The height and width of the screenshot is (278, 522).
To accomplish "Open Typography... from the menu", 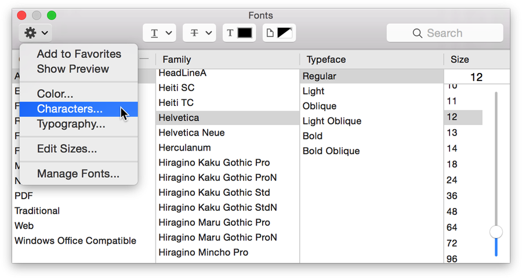I will click(71, 124).
